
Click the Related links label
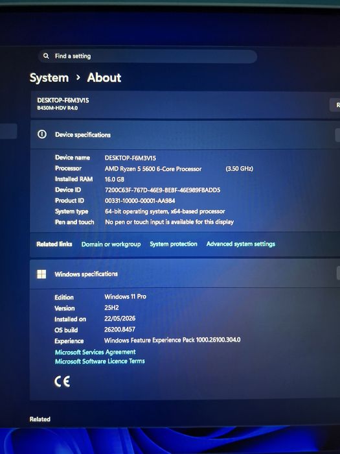tap(54, 244)
